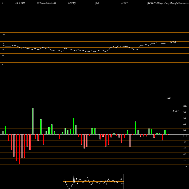Click the -60 label on the MR axis
189x189 pixels.
[x=184, y=155]
